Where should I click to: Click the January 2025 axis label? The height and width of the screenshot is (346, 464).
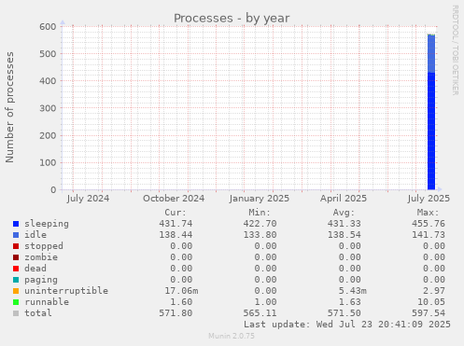pos(260,199)
